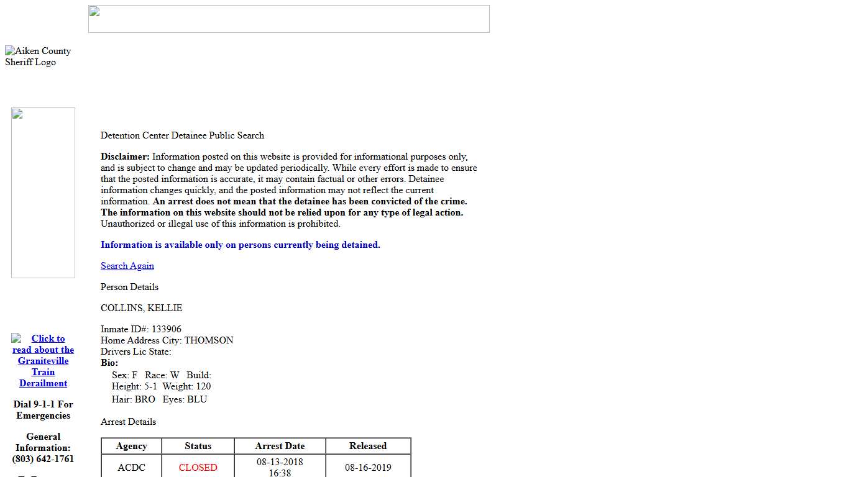849x477 pixels.
Task: Select the ACDC agency cell
Action: tap(131, 468)
